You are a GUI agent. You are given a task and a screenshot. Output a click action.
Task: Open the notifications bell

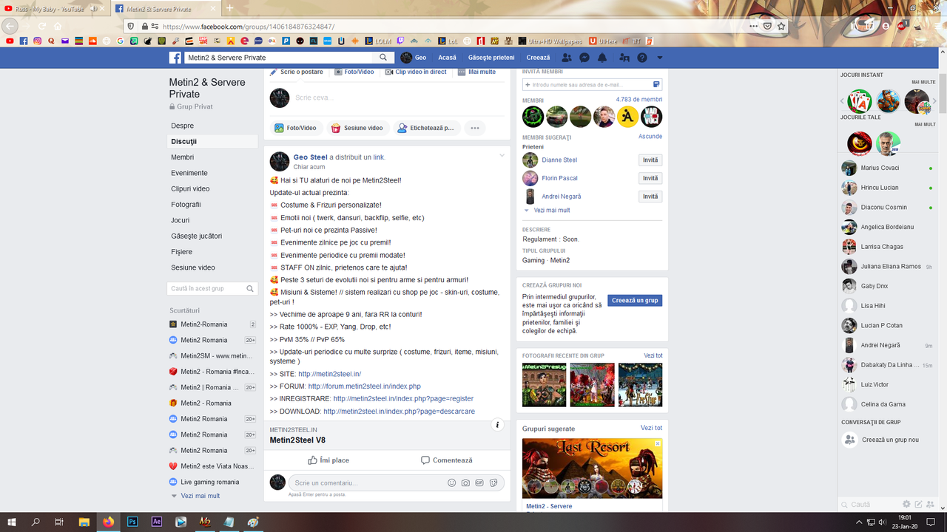(x=602, y=58)
